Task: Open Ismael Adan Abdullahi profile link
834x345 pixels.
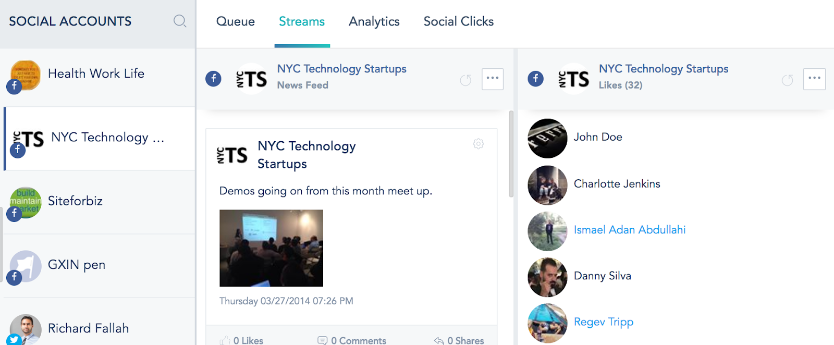Action: (630, 230)
